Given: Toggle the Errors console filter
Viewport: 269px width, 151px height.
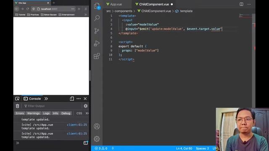Looking at the screenshot, I should (x=20, y=113).
